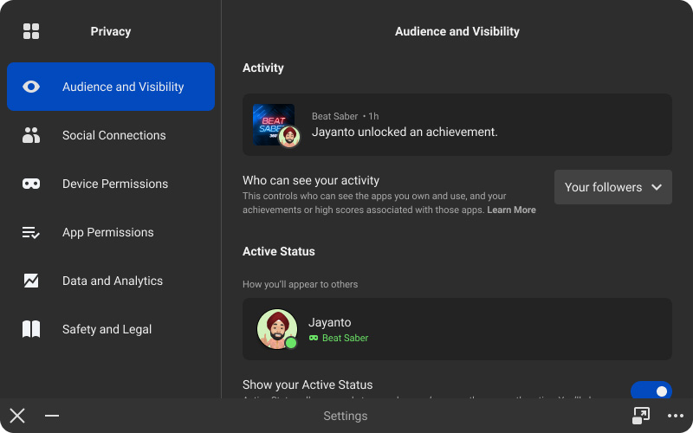Select the Data and Analytics menu item
The image size is (693, 433).
(x=113, y=281)
